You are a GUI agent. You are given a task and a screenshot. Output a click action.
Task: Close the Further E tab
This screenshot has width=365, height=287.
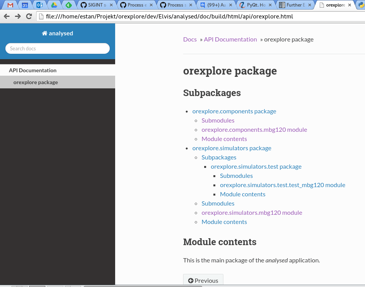click(310, 5)
